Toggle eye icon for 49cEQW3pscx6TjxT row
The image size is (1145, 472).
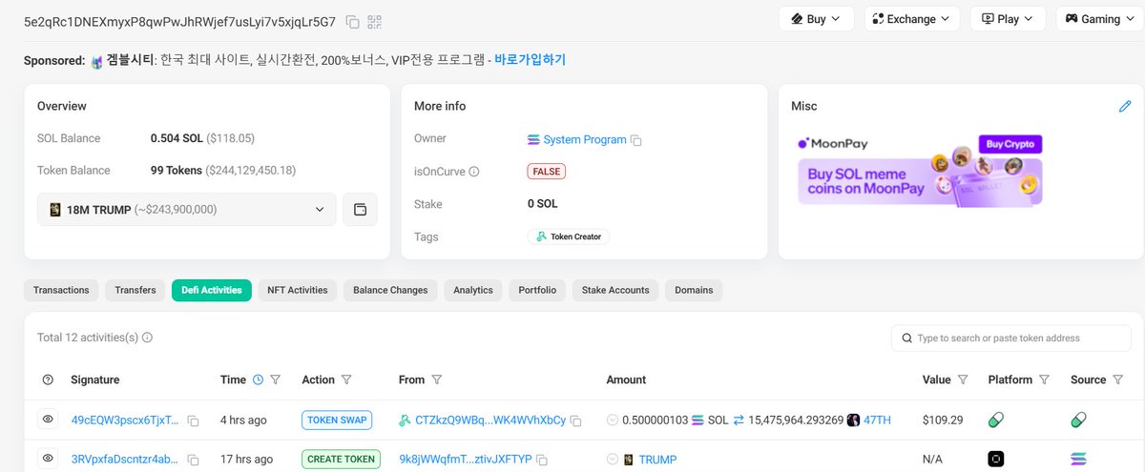48,419
